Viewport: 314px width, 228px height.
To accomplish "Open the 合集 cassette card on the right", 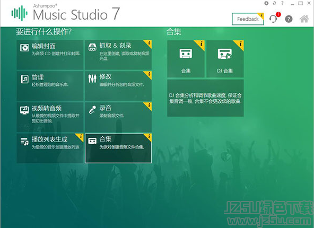I will [x=186, y=59].
